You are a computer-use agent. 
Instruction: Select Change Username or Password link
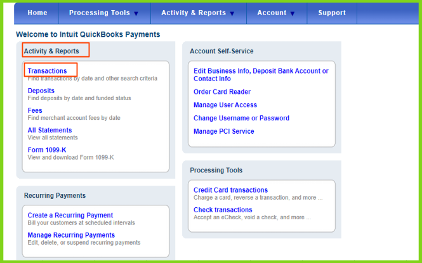(241, 119)
